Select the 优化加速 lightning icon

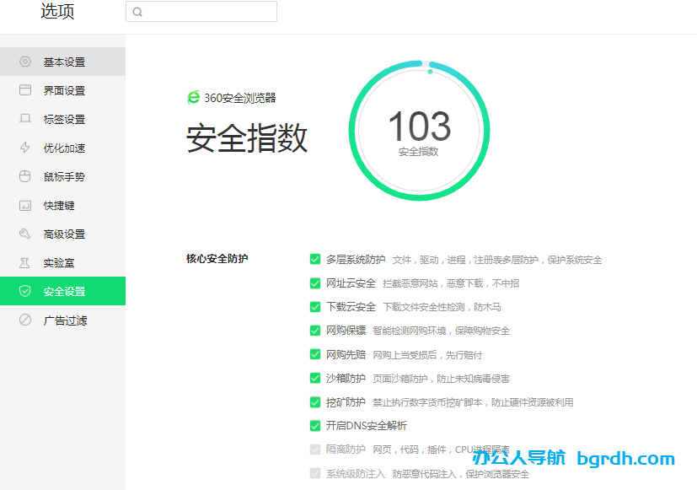point(25,148)
